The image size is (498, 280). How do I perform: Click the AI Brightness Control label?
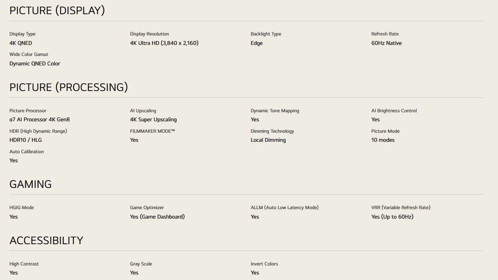click(x=394, y=111)
